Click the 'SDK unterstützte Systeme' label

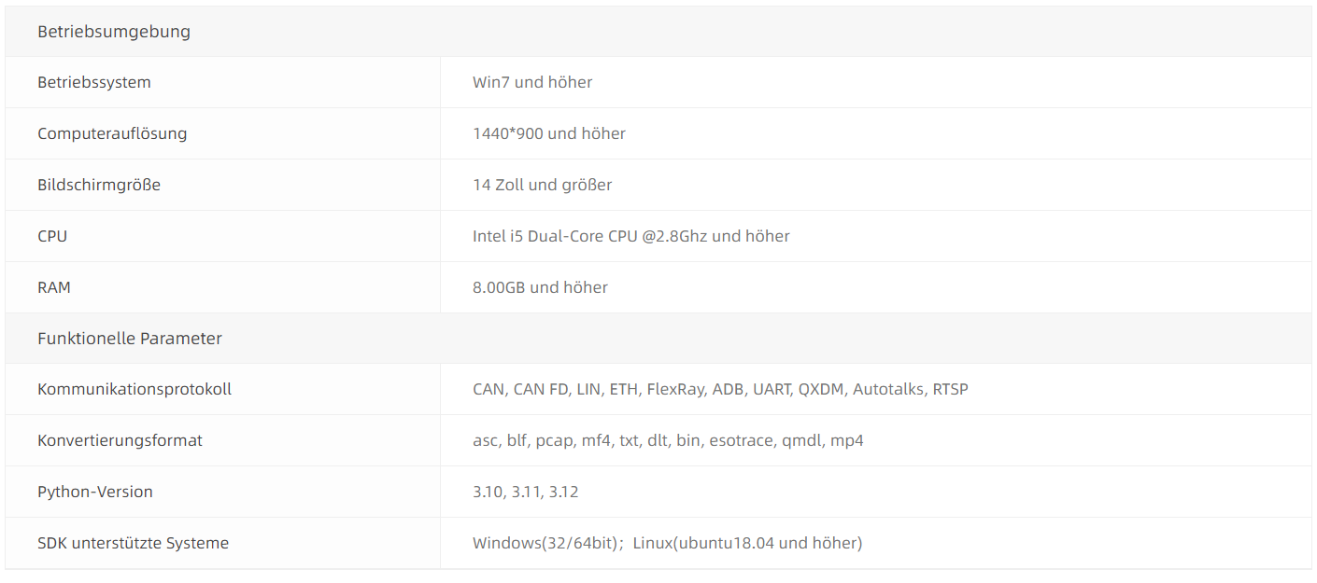click(133, 543)
